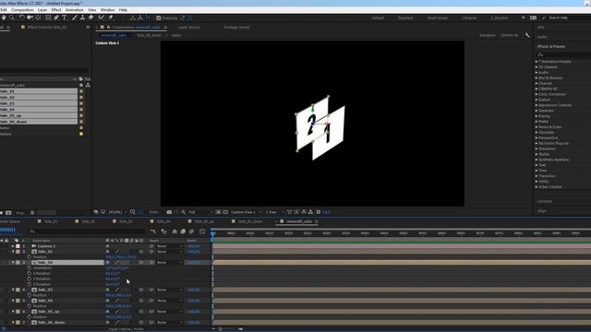This screenshot has width=591, height=332.
Task: Switch to the Libraries workspace
Action: [469, 18]
